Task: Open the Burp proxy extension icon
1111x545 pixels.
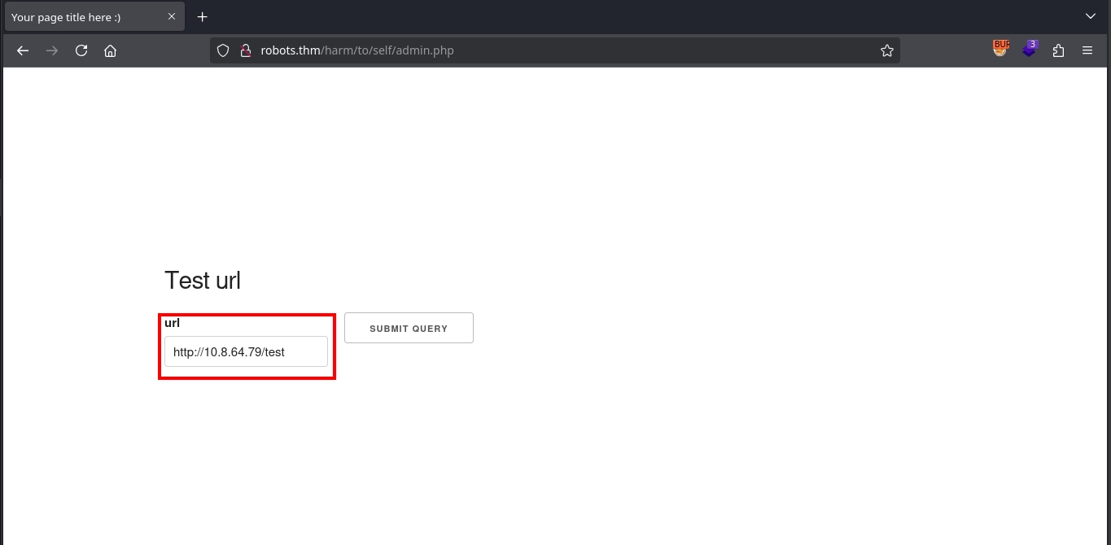Action: coord(1000,50)
